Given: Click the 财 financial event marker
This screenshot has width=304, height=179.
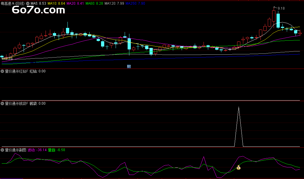Looking at the screenshot, I should pos(129,66).
